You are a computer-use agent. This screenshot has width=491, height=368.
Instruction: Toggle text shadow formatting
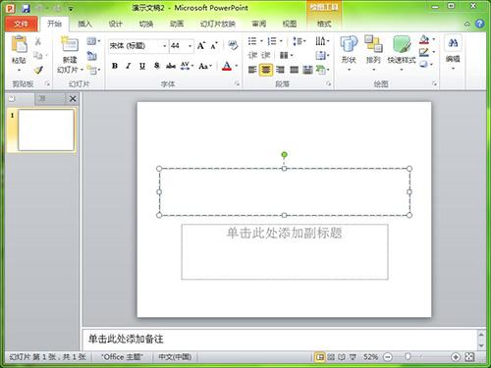[x=157, y=66]
